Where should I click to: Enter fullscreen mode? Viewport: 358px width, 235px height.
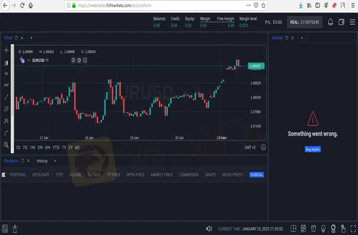353,228
